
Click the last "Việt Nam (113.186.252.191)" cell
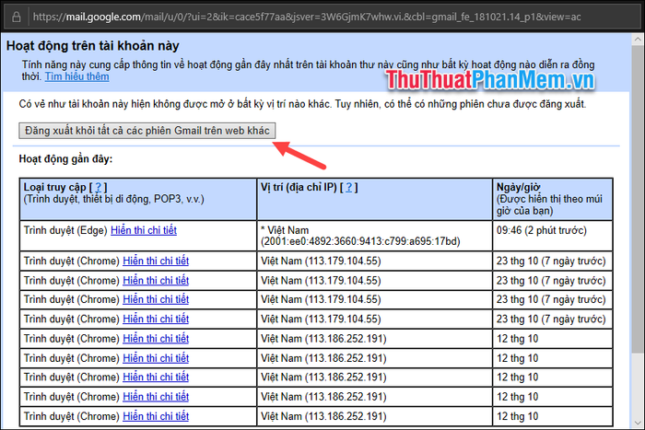click(374, 416)
